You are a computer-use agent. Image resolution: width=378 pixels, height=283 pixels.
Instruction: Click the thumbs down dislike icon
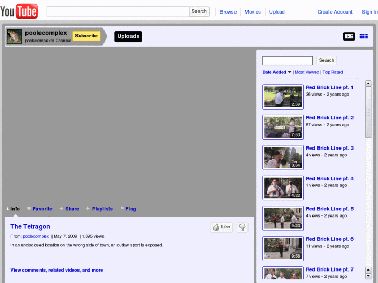coord(242,227)
